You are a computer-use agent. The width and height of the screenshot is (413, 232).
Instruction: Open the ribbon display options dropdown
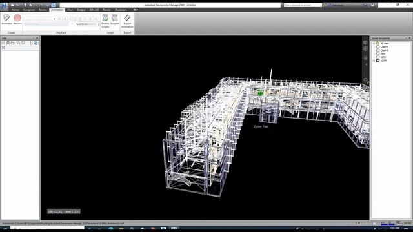[136, 10]
